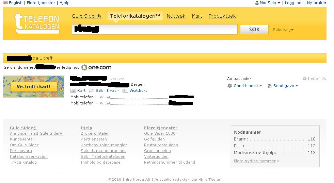Open the Innhold og database link

[100, 162]
